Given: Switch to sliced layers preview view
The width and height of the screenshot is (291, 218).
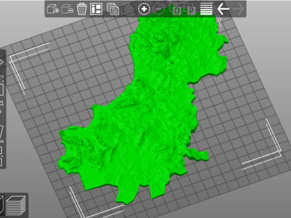Looking at the screenshot, I should pyautogui.click(x=16, y=205).
